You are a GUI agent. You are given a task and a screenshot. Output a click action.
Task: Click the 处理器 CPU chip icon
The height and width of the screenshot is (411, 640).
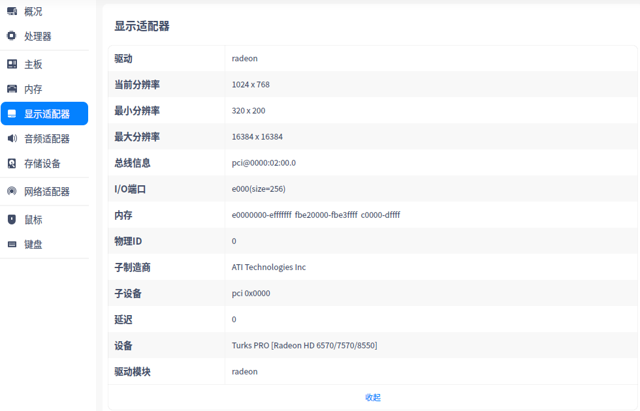click(x=12, y=36)
